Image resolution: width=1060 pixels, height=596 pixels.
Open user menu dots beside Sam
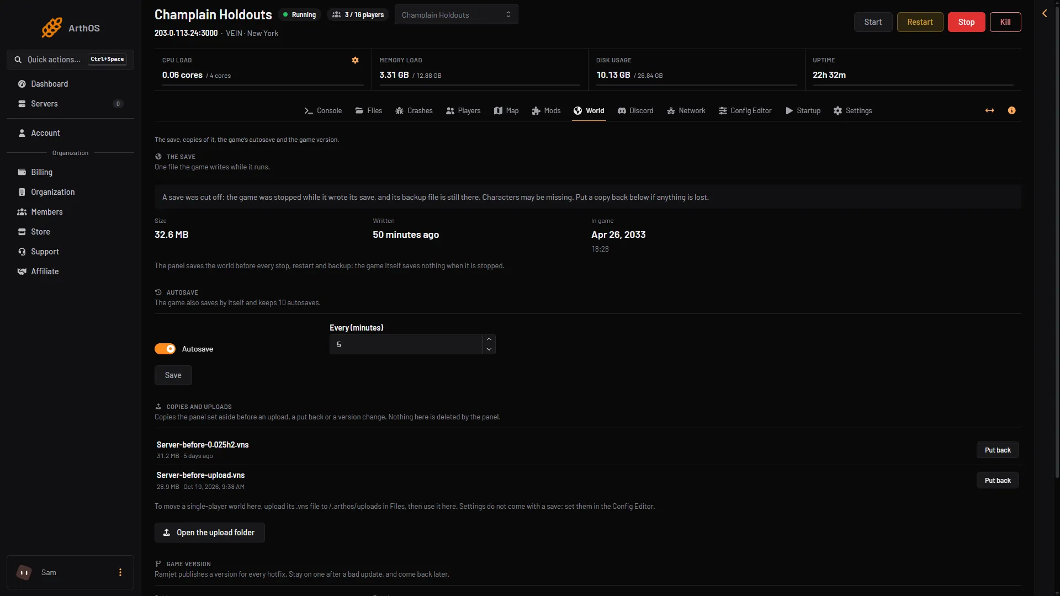tap(120, 572)
